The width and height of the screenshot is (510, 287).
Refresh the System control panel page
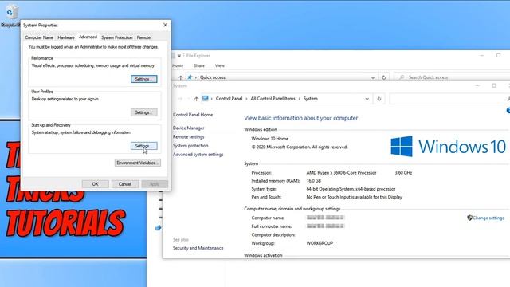(379, 99)
